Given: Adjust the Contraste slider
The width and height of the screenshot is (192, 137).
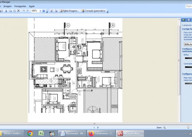Looking at the screenshot, I should pos(188,67).
